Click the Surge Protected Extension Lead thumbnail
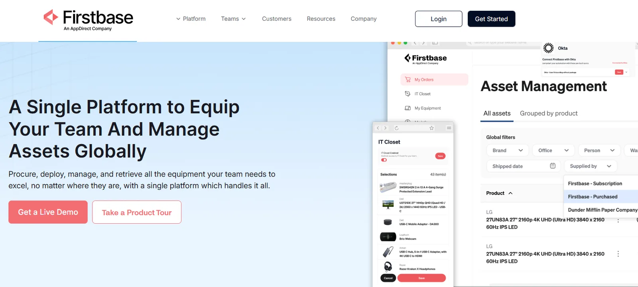The image size is (638, 287). [x=388, y=187]
